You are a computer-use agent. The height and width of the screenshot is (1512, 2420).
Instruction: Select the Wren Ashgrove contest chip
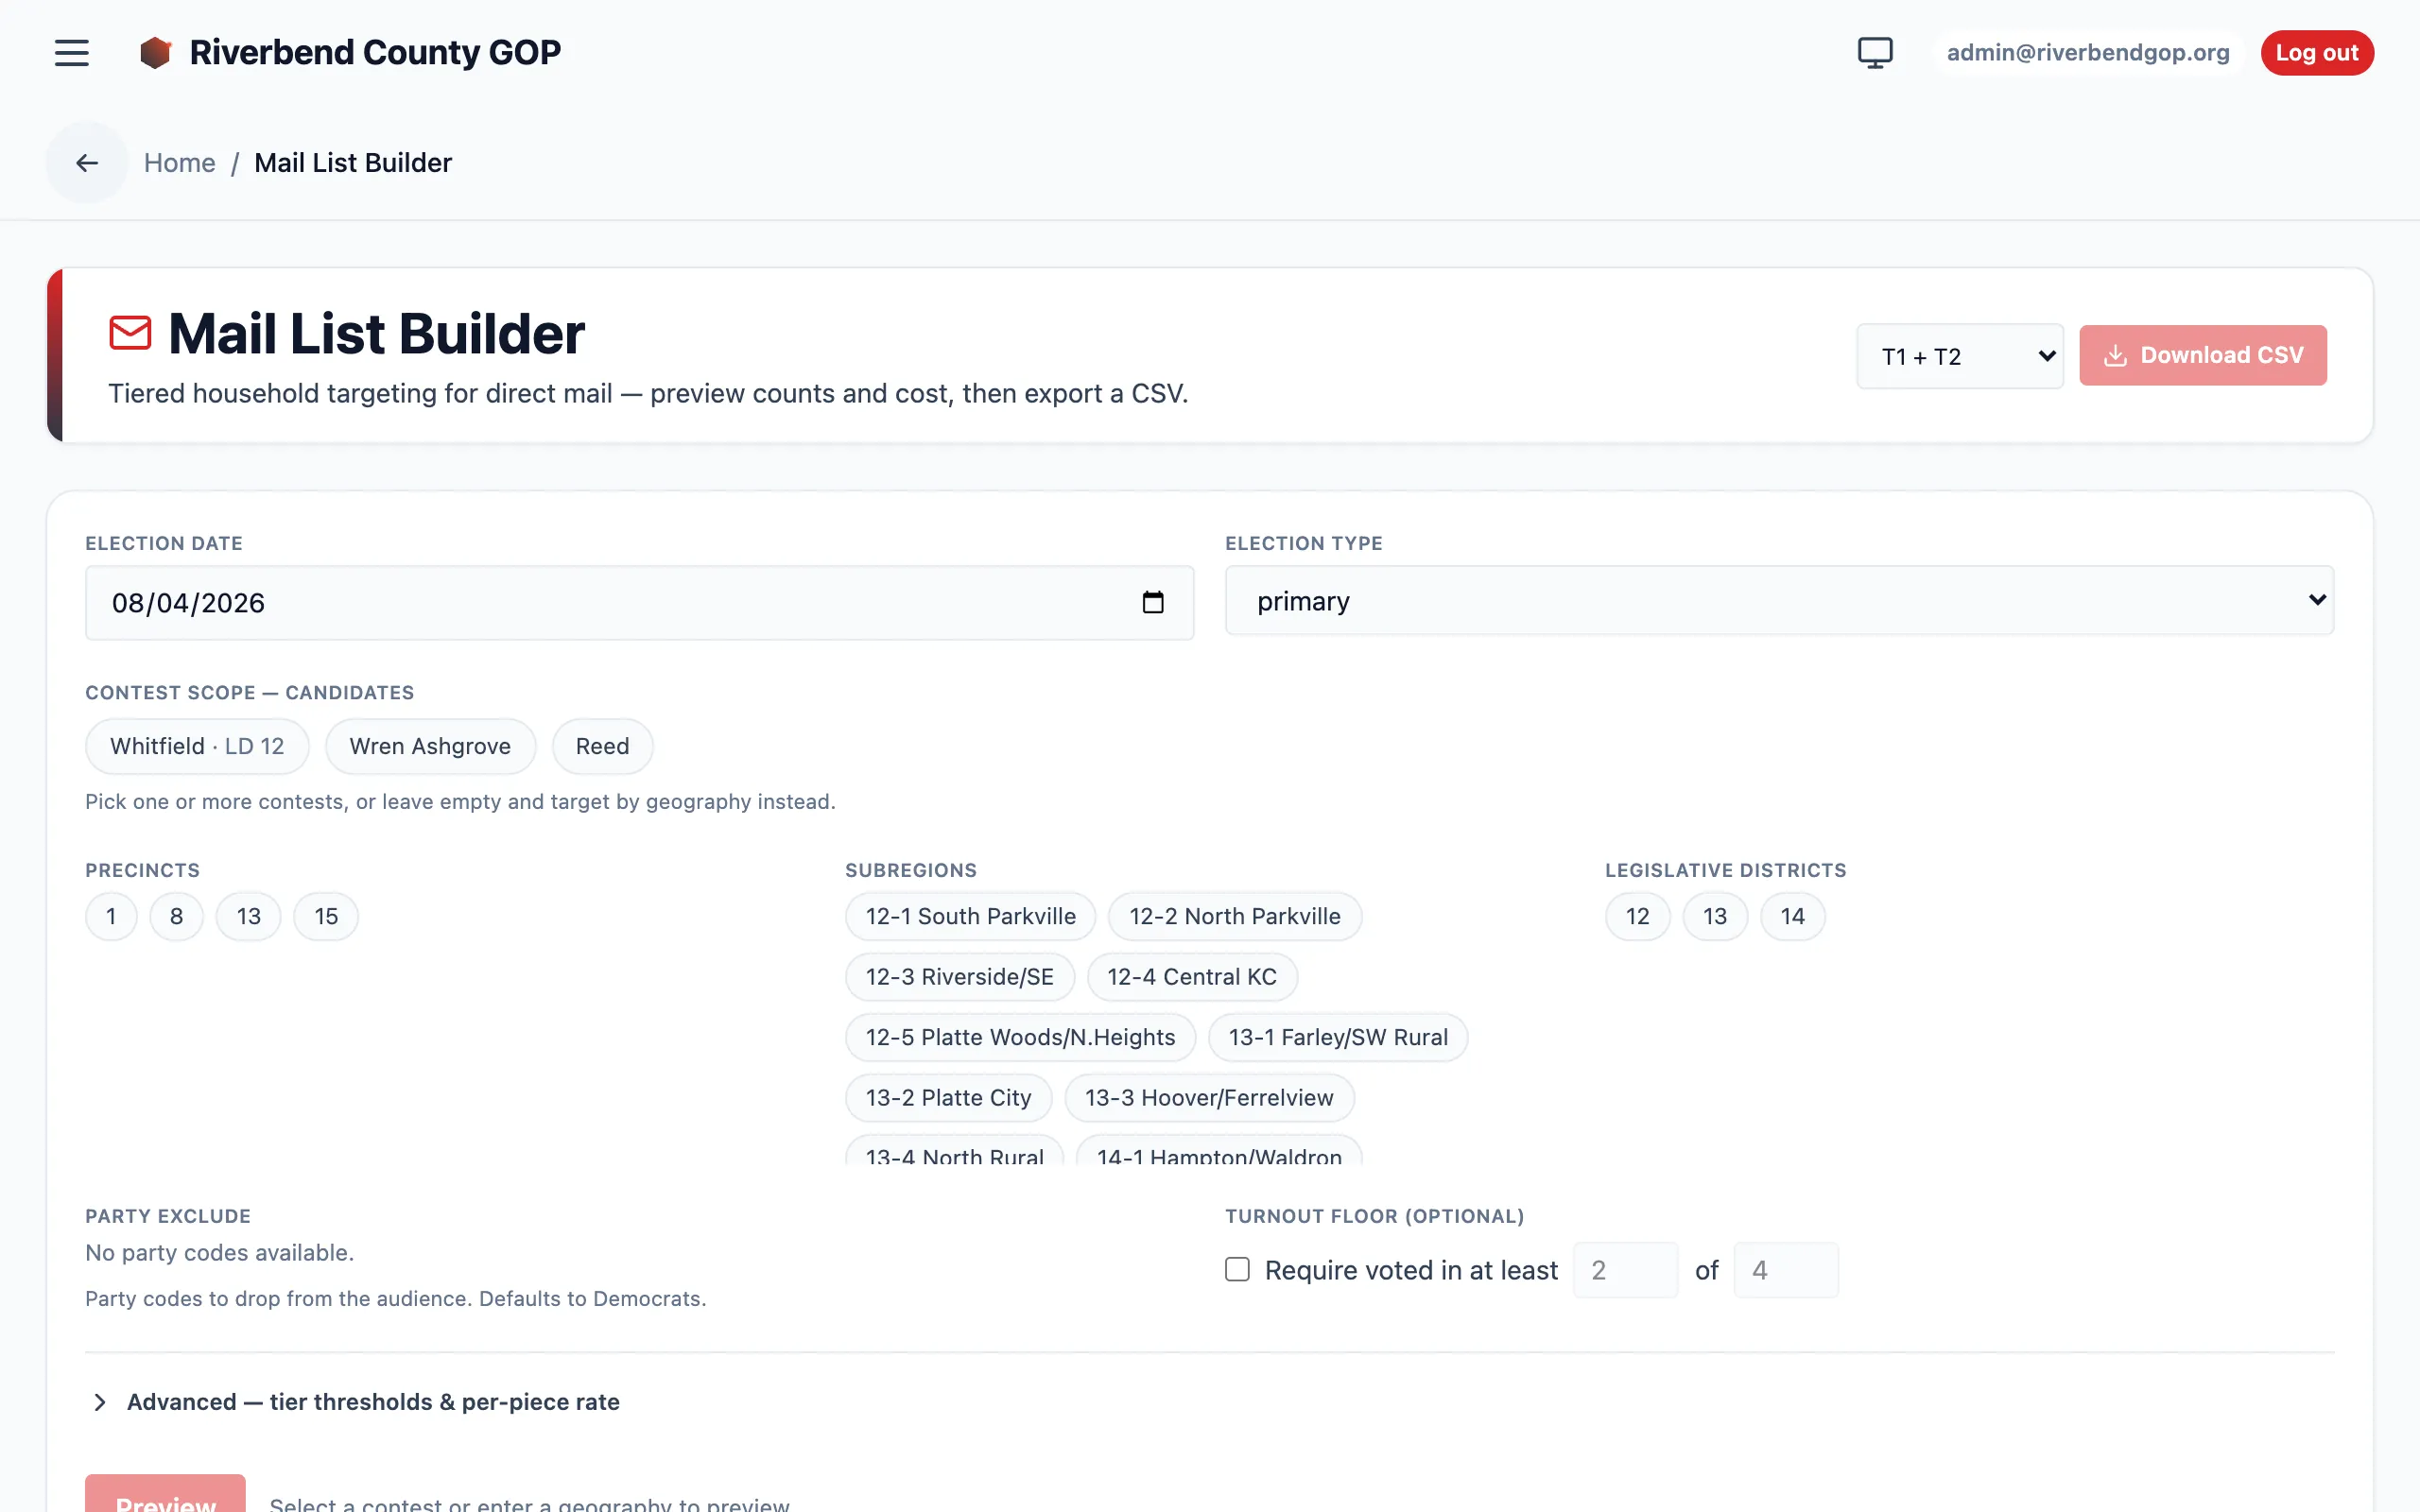pos(430,746)
